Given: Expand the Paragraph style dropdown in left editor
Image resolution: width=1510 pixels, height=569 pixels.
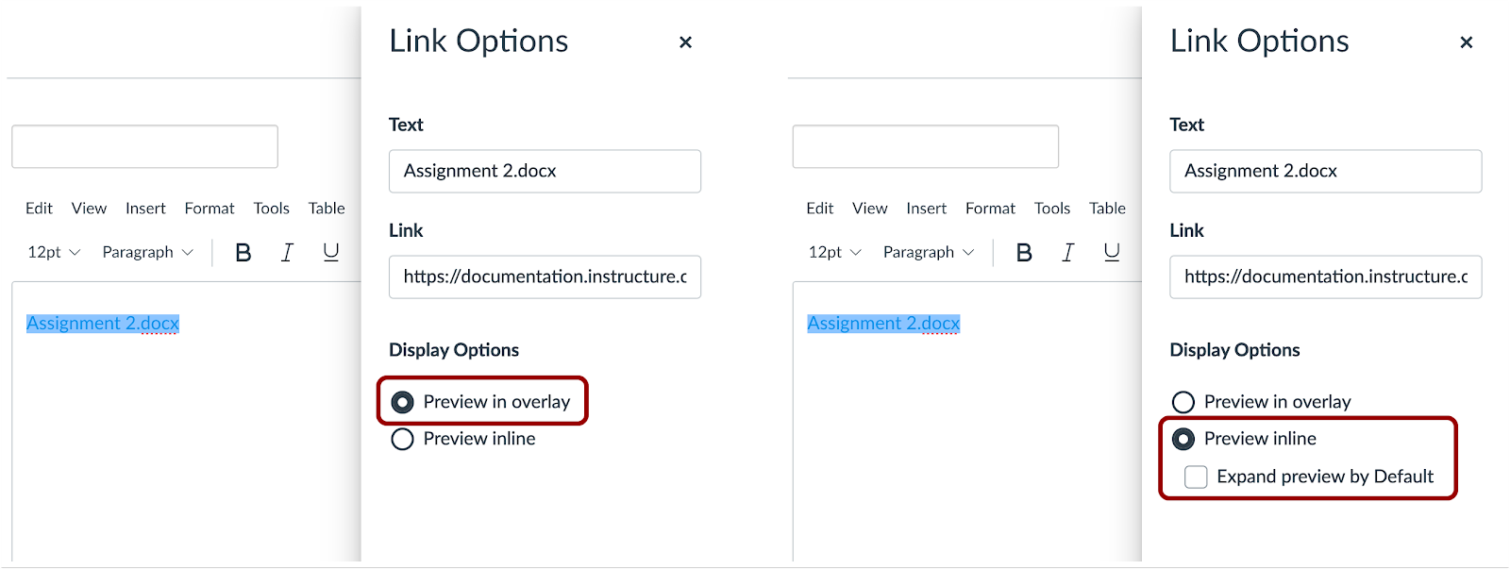Looking at the screenshot, I should [147, 252].
